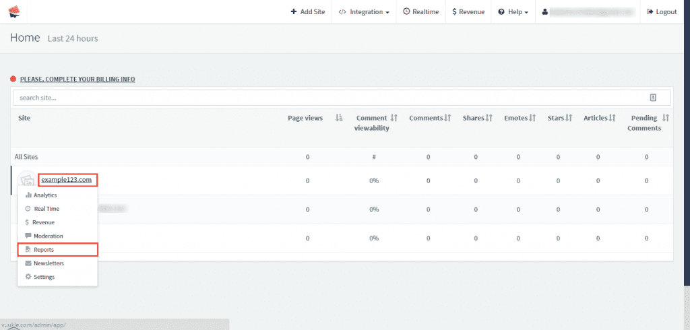The height and width of the screenshot is (330, 690).
Task: Sort Shares column using its arrows
Action: click(x=490, y=118)
